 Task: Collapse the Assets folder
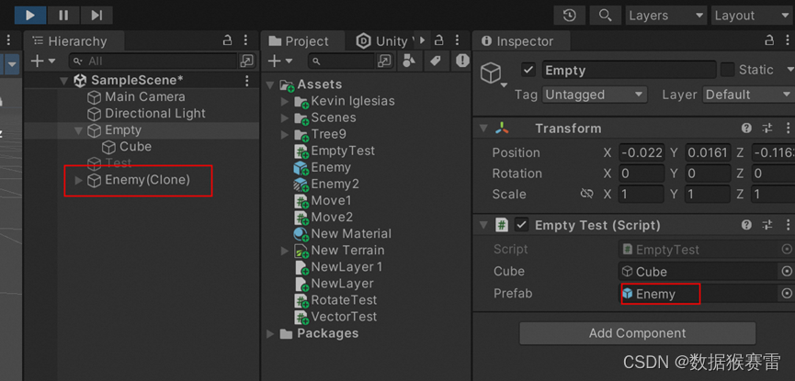pyautogui.click(x=270, y=84)
